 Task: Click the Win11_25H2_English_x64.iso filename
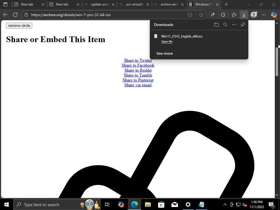pyautogui.click(x=182, y=36)
